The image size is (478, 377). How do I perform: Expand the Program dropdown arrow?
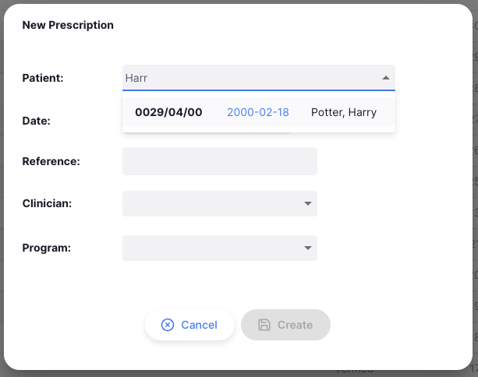(307, 248)
